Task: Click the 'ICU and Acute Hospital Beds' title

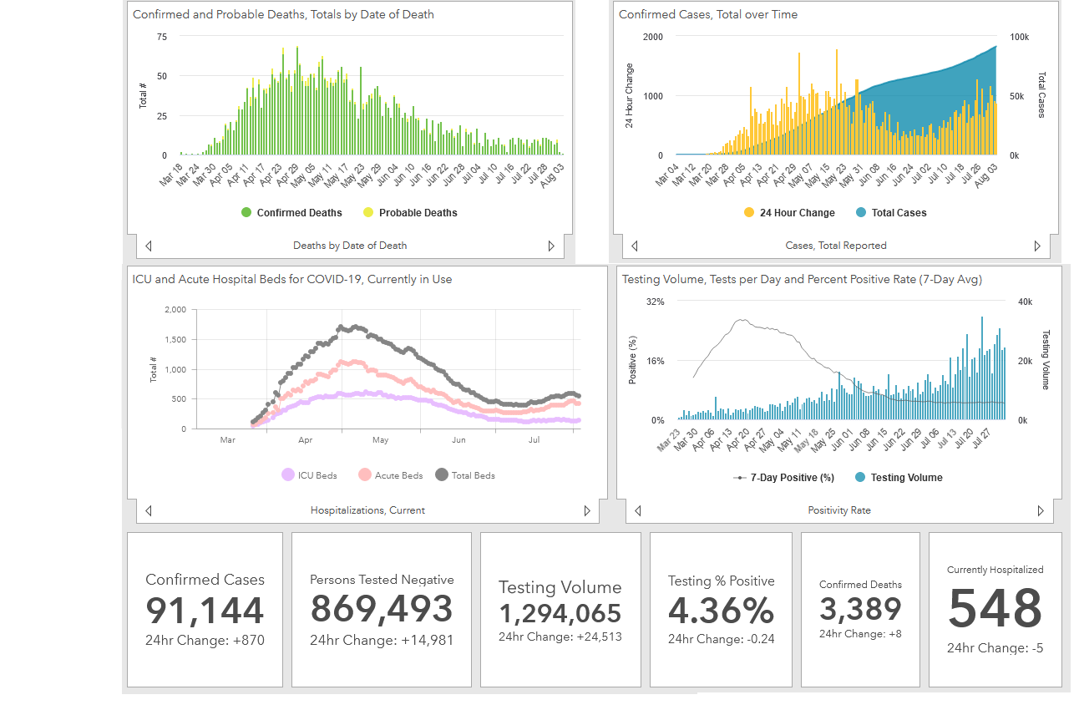Action: coord(292,279)
